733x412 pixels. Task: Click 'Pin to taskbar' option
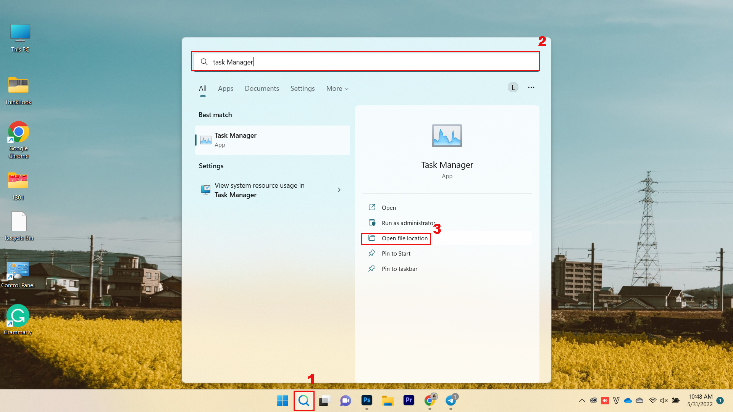pyautogui.click(x=400, y=268)
